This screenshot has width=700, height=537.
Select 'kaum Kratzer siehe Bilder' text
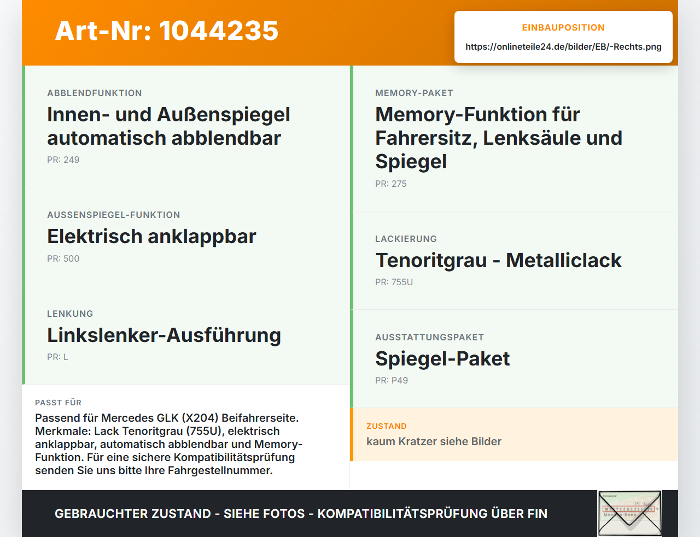[434, 441]
